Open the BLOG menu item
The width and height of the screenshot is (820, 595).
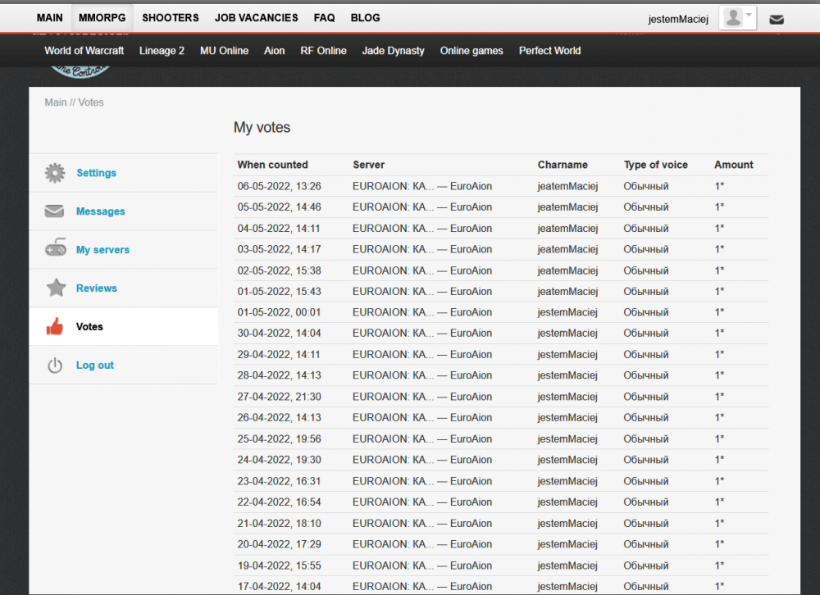point(365,18)
